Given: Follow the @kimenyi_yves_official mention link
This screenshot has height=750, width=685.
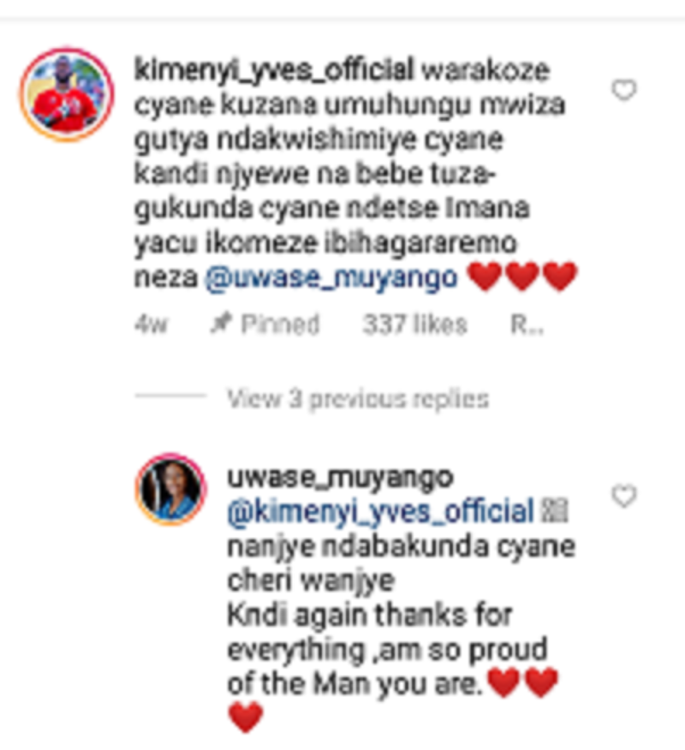Looking at the screenshot, I should coord(380,512).
